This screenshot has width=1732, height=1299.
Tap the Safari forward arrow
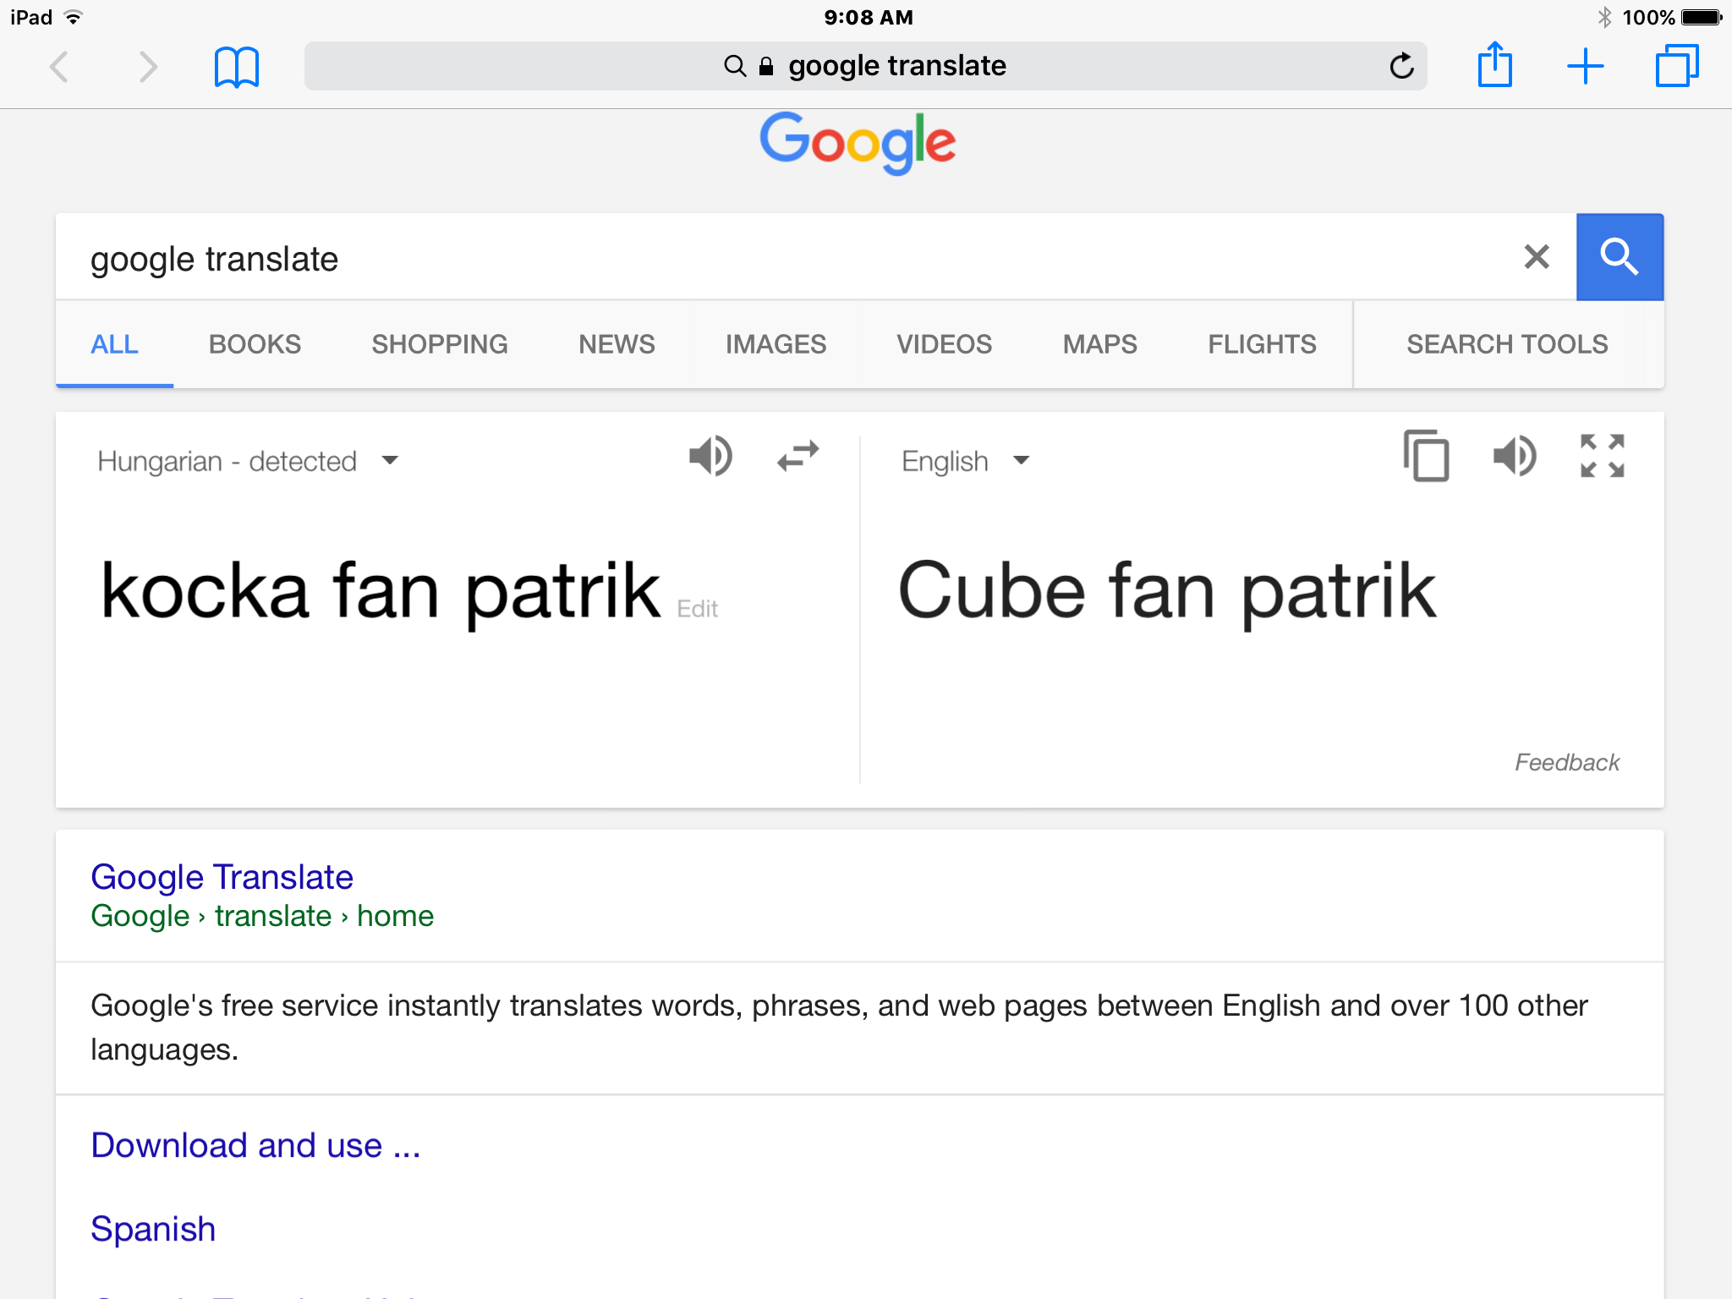tap(148, 66)
